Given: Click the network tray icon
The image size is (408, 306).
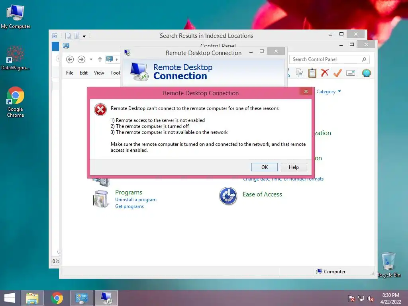Looking at the screenshot, I should tap(361, 298).
